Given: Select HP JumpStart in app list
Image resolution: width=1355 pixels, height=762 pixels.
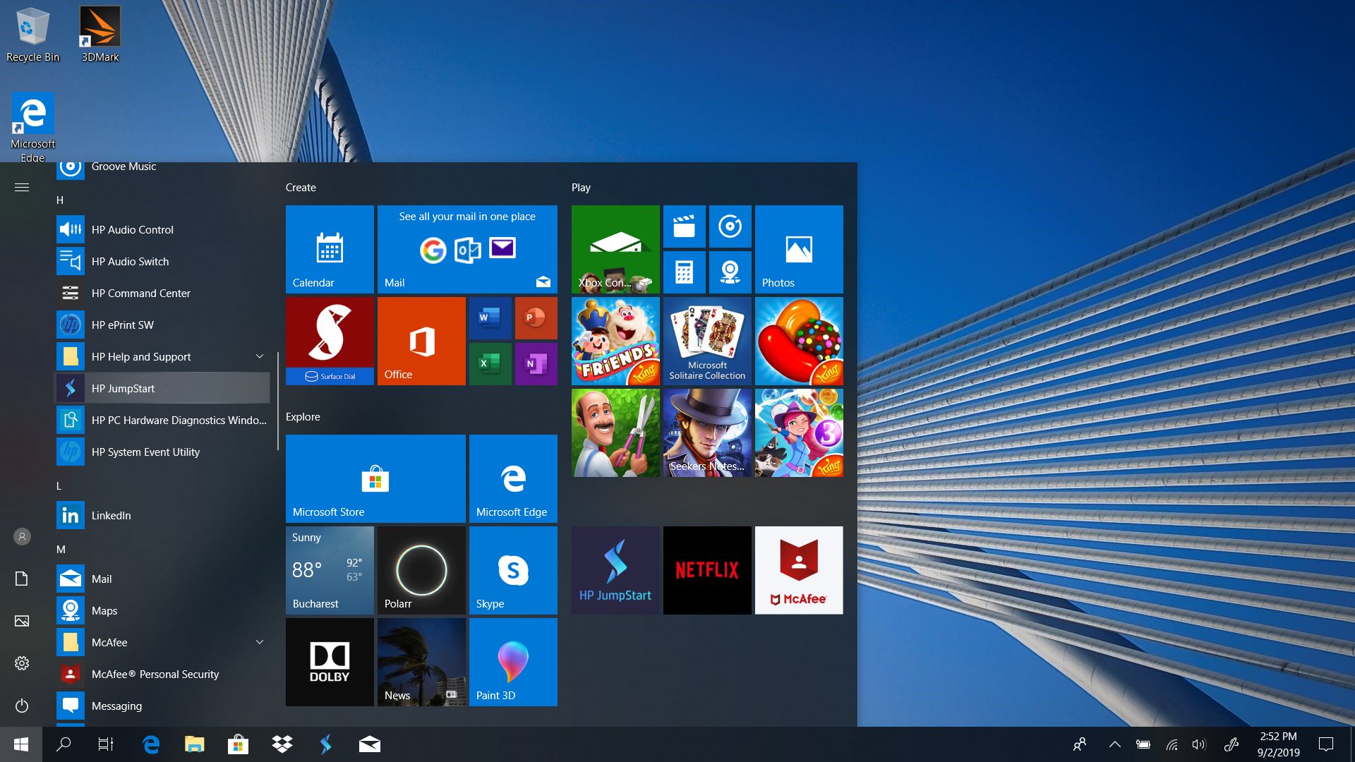Looking at the screenshot, I should 163,388.
